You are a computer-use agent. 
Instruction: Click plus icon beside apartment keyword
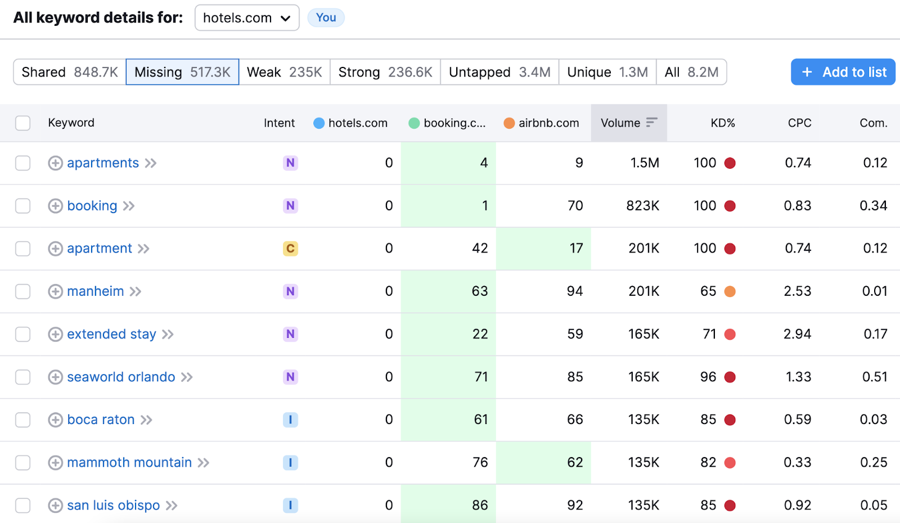55,249
